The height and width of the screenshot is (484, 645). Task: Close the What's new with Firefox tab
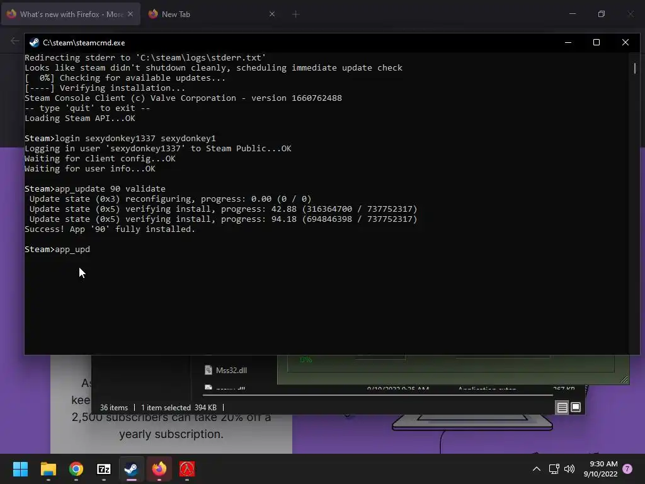pos(130,14)
